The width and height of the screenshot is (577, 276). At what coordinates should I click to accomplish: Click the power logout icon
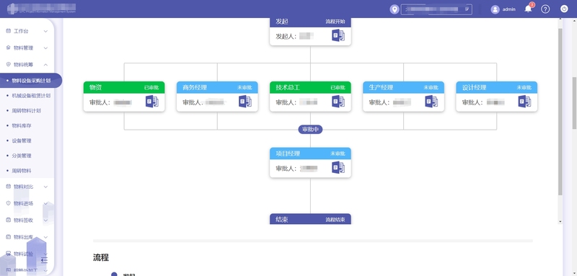(x=564, y=9)
